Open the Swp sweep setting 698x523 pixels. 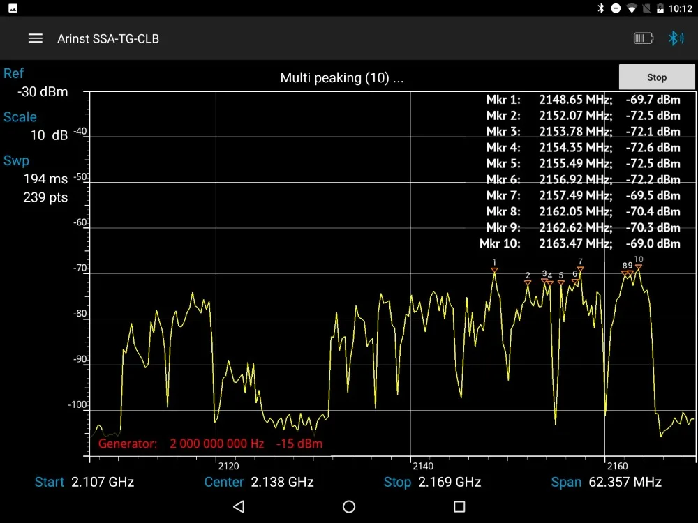click(x=16, y=160)
